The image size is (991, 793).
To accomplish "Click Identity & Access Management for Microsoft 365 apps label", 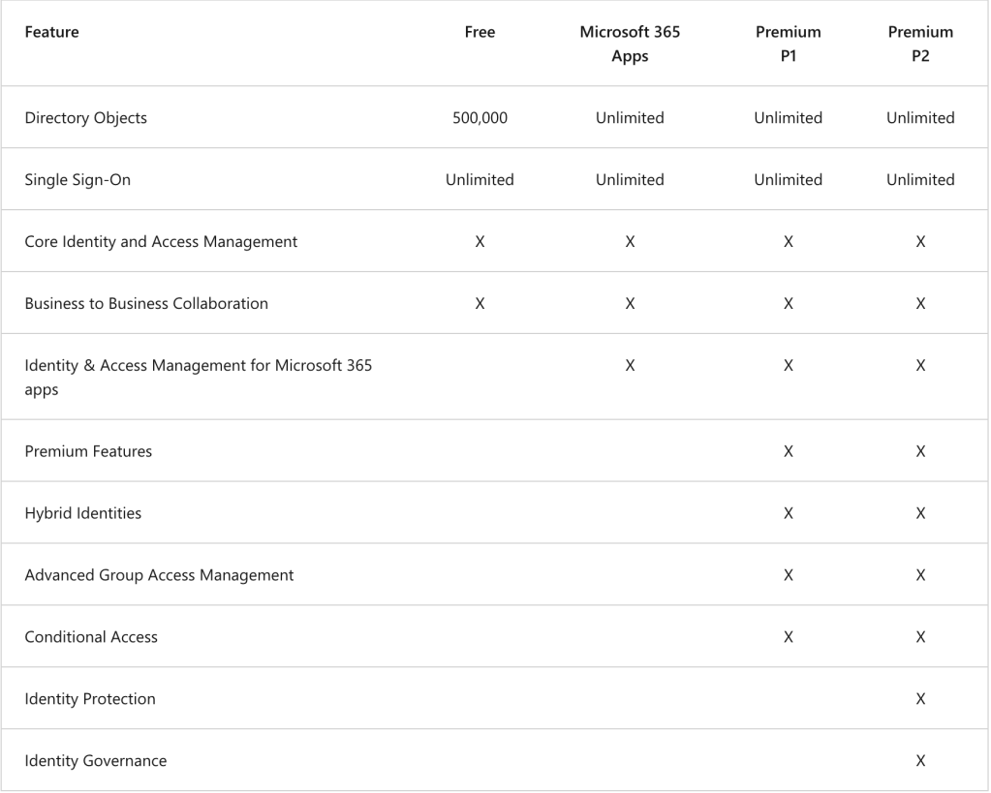I will [199, 378].
